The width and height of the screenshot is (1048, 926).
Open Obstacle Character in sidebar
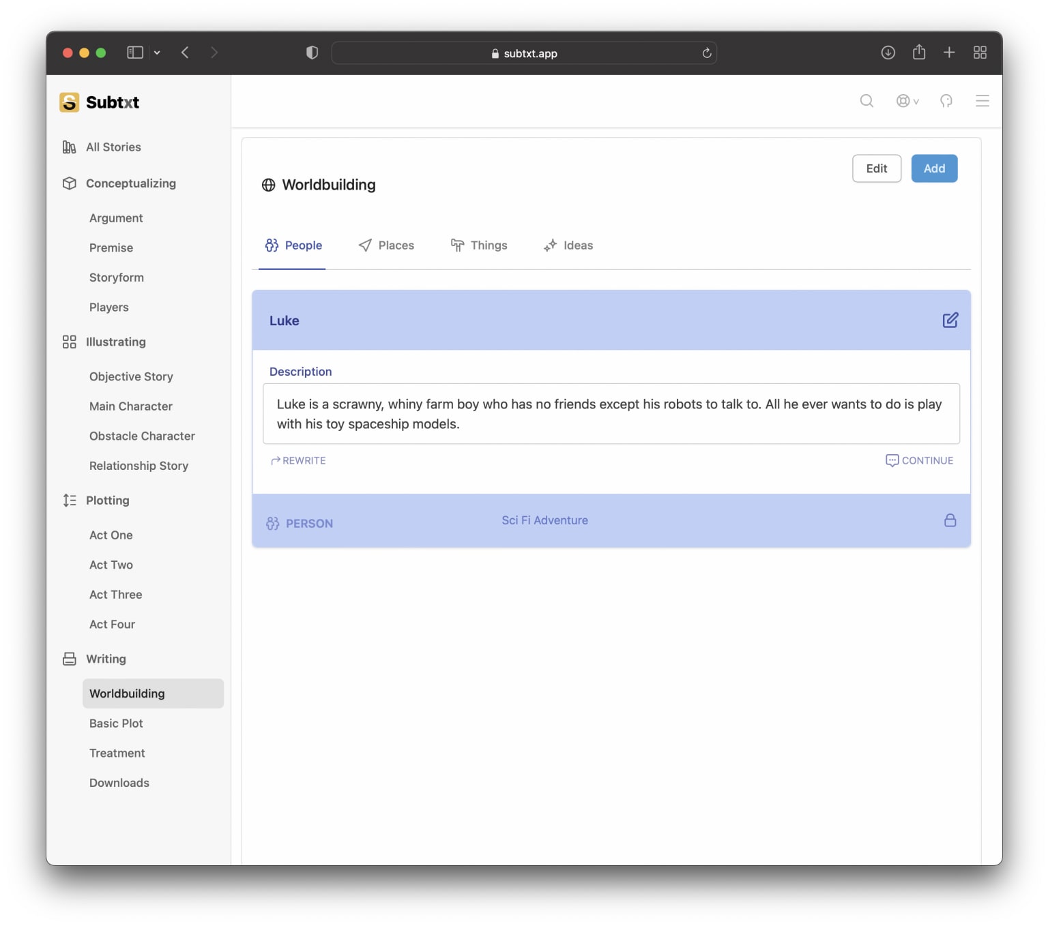tap(142, 436)
